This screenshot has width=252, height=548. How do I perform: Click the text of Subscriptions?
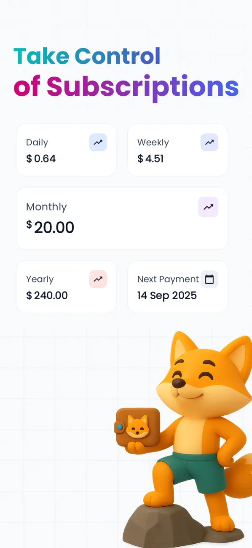[x=126, y=86]
